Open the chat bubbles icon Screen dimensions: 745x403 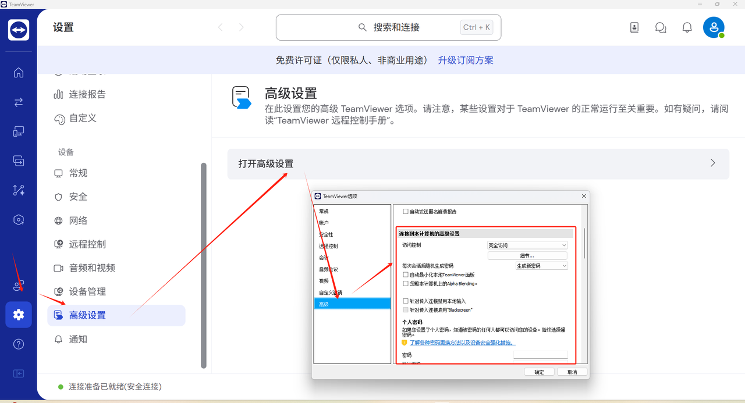click(661, 27)
